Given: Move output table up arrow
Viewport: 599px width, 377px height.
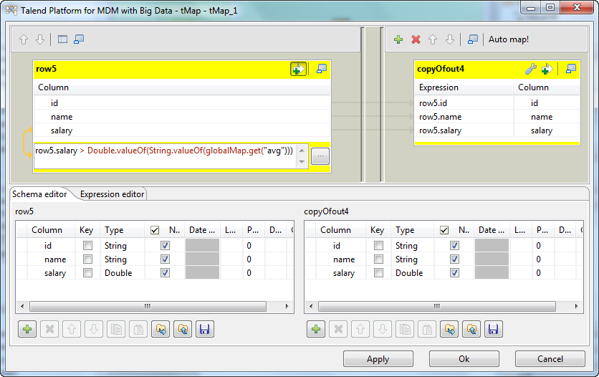Looking at the screenshot, I should click(433, 39).
